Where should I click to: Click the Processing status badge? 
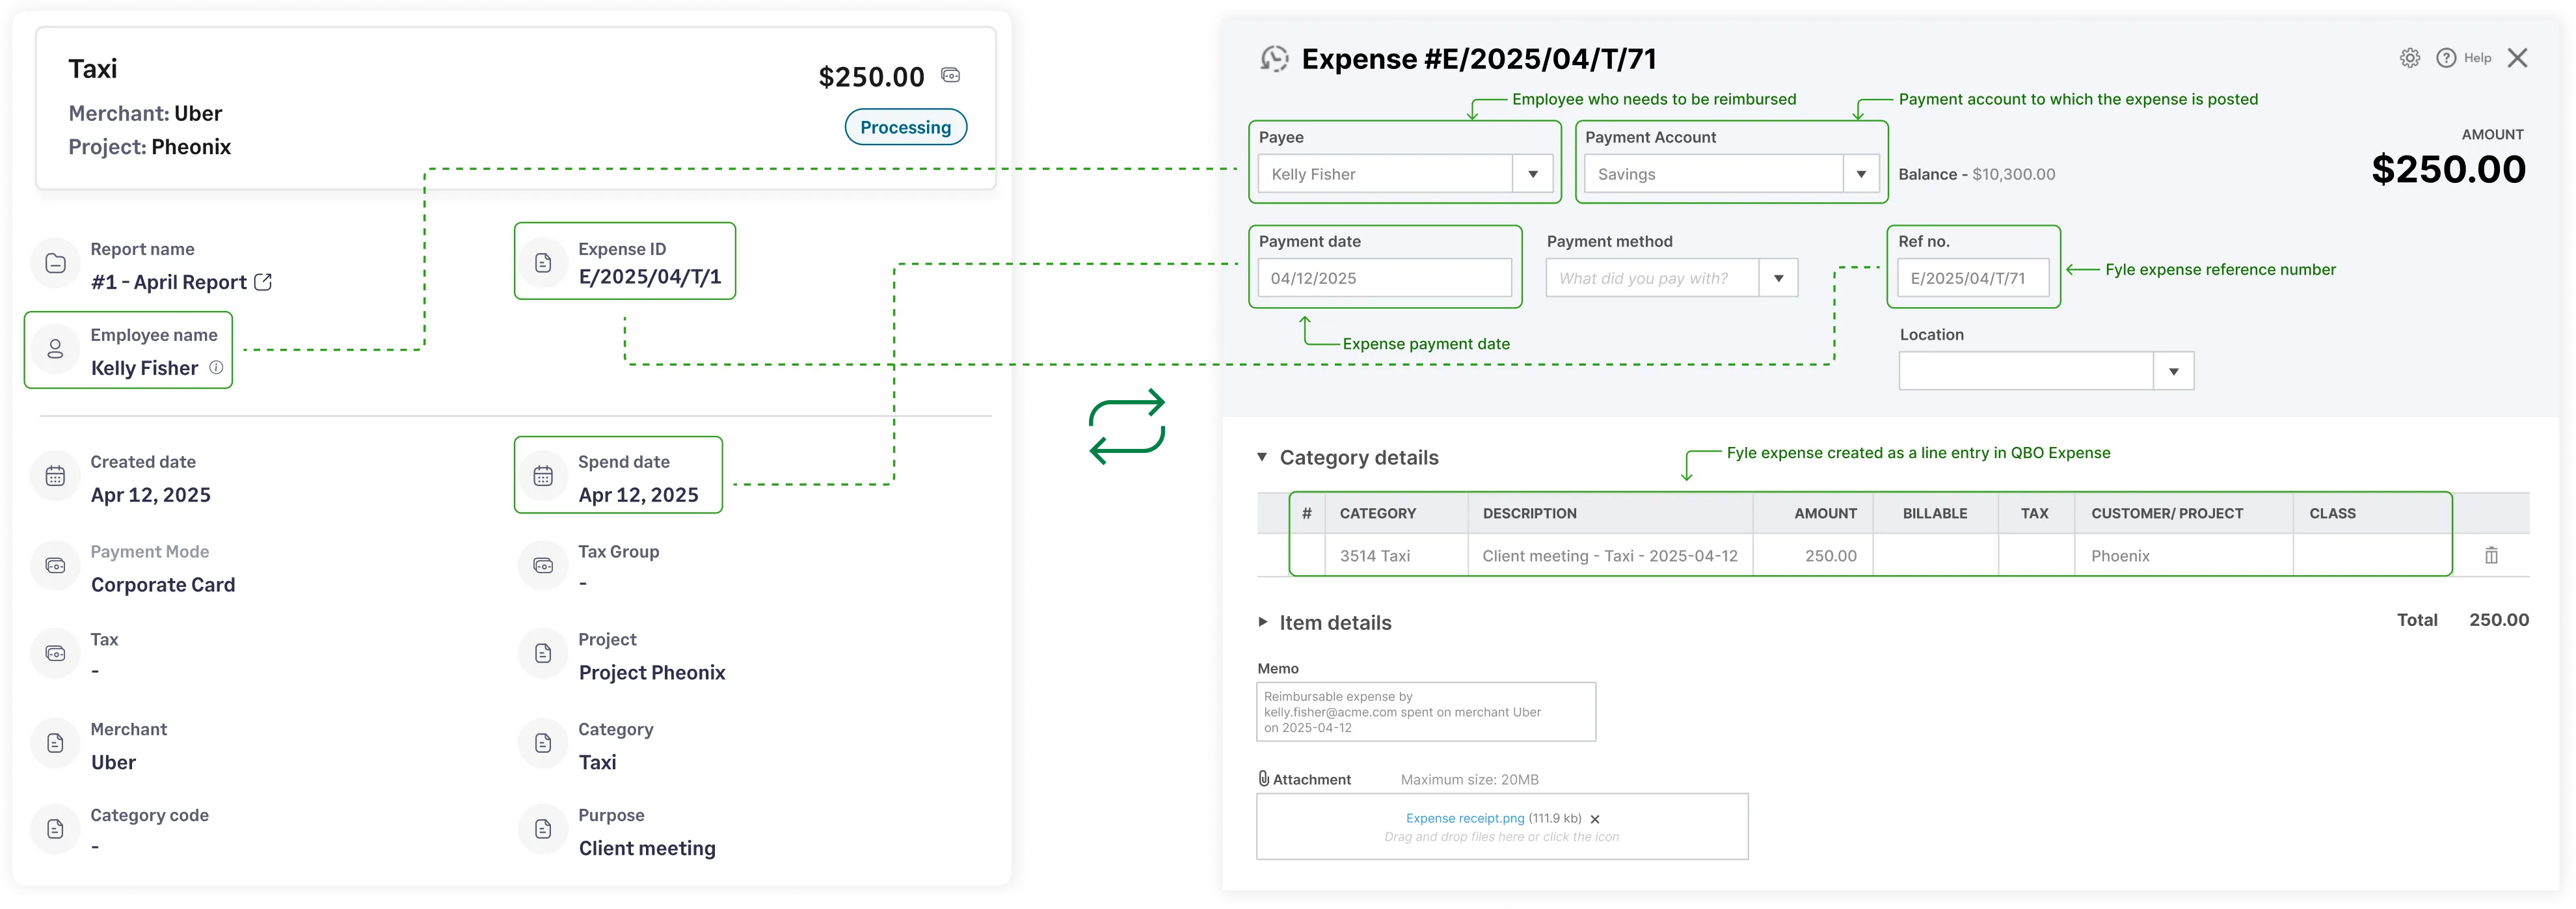(904, 127)
